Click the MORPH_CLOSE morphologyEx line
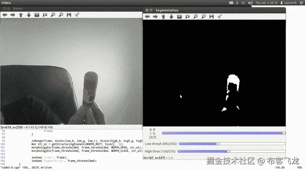This screenshot has width=305, height=171. pos(87,151)
